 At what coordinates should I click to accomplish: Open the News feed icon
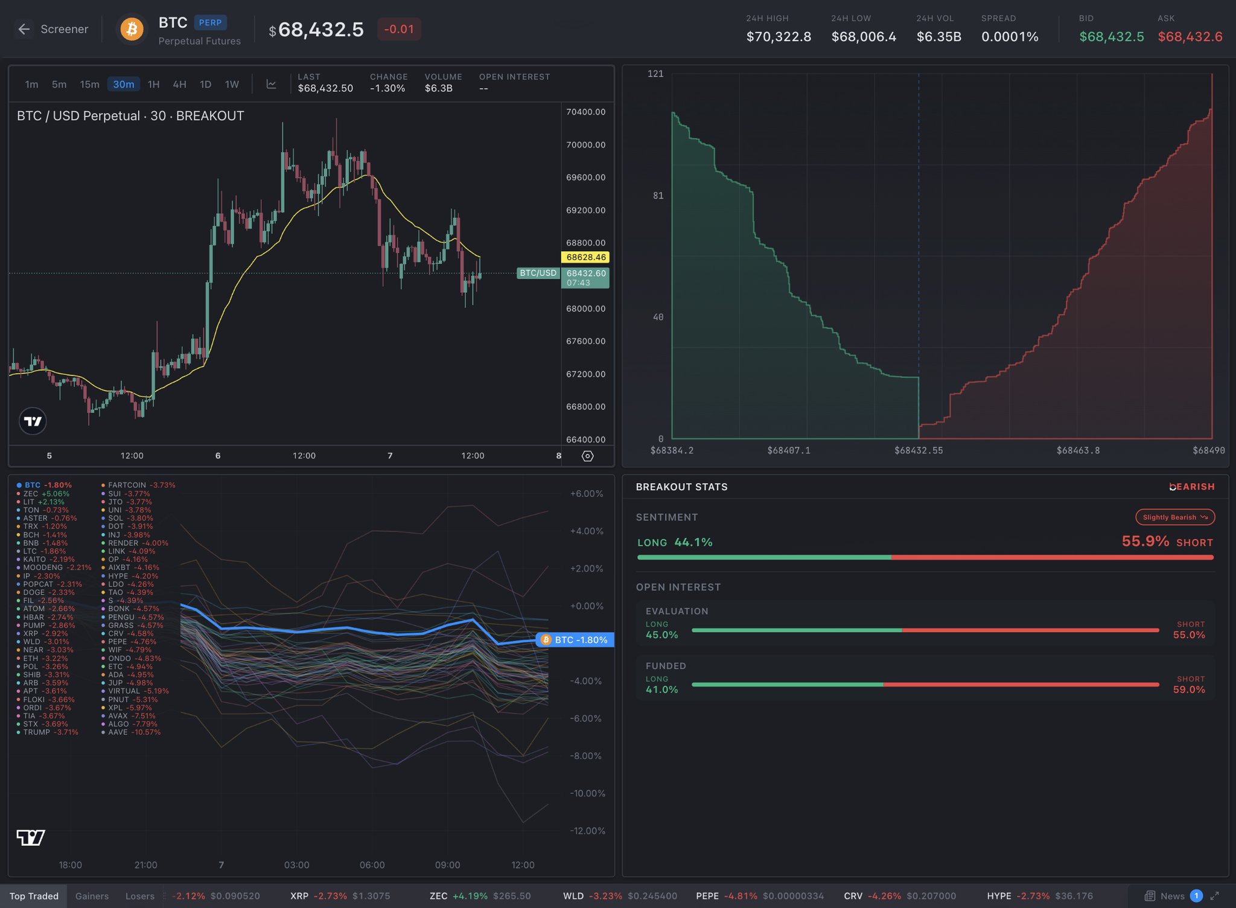pyautogui.click(x=1150, y=896)
